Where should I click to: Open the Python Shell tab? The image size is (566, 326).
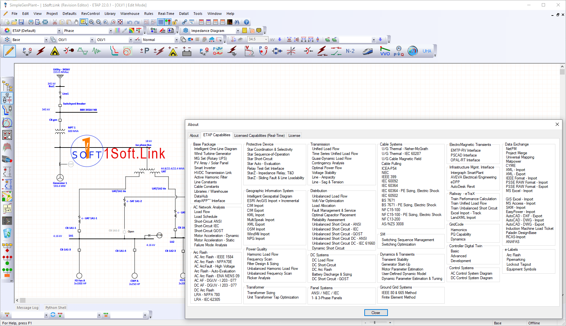pyautogui.click(x=56, y=308)
